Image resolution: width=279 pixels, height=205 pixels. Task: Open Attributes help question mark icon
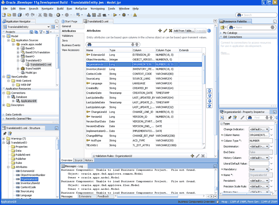click(x=209, y=31)
